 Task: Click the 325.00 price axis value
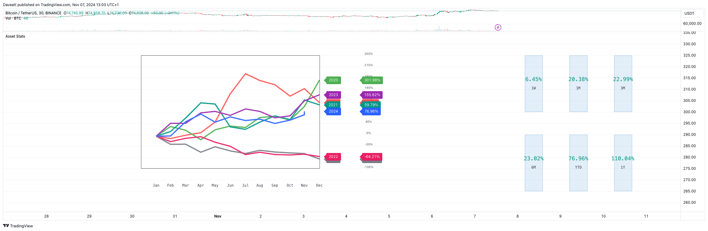point(690,55)
